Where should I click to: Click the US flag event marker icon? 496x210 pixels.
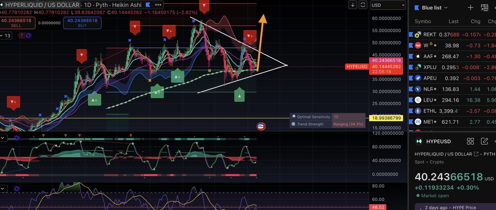tap(260, 126)
